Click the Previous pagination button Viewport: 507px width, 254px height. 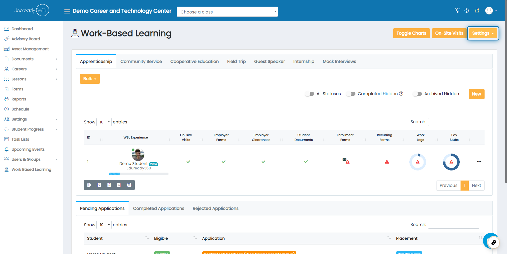click(x=448, y=185)
